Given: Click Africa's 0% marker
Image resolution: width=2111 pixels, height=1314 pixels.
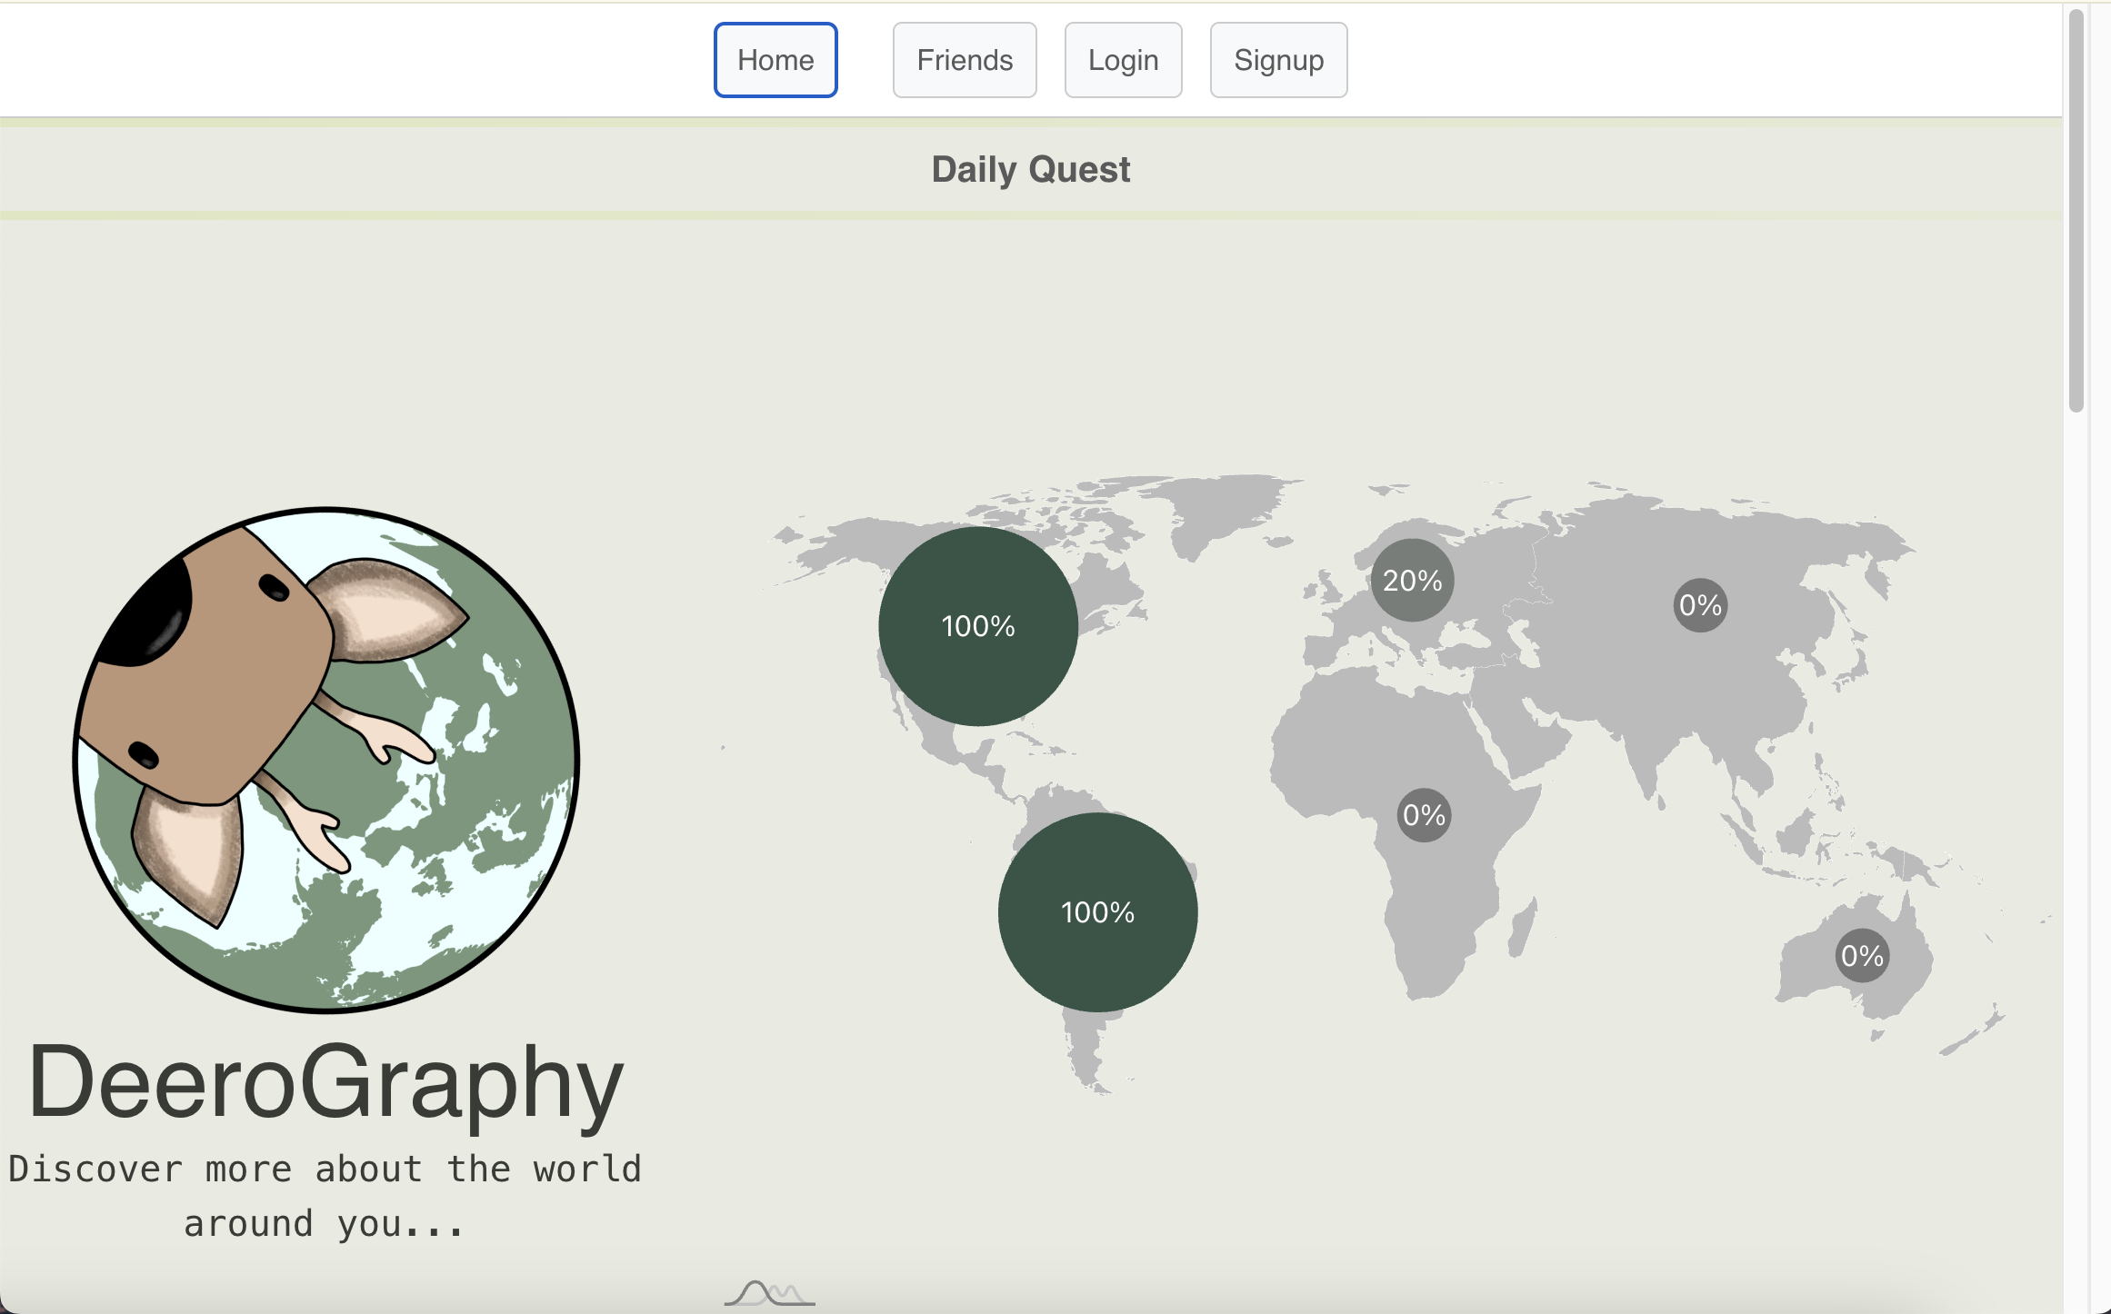Looking at the screenshot, I should (1424, 815).
